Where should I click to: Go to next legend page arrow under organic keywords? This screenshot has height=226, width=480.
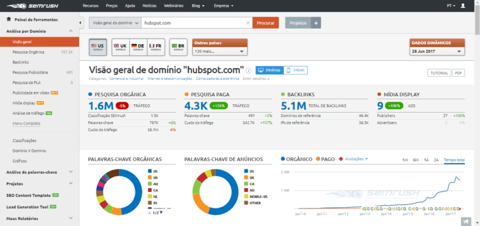pyautogui.click(x=161, y=213)
